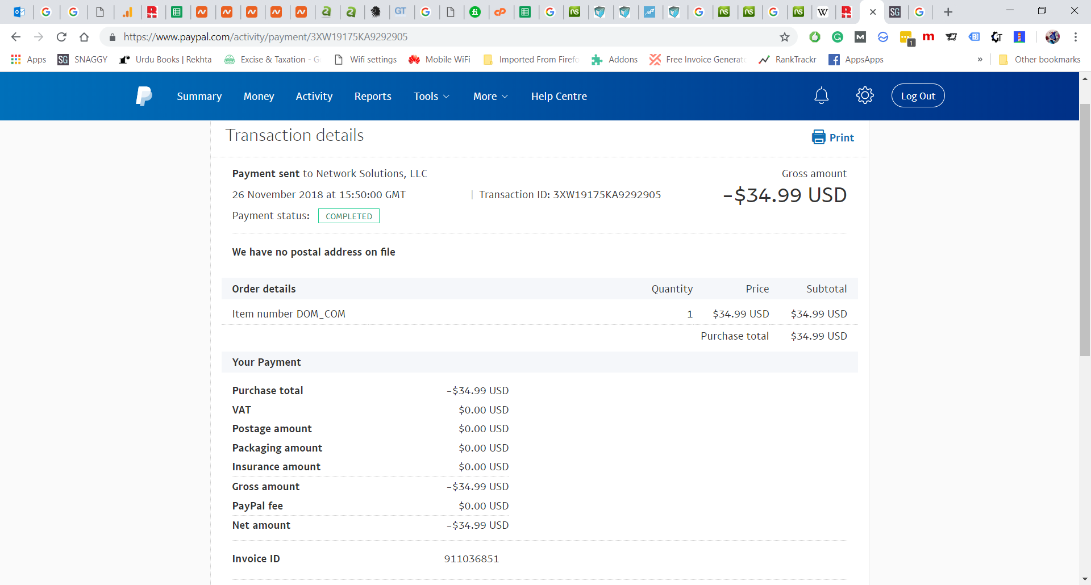Open the SNAGGY bookmark
This screenshot has width=1091, height=585.
[82, 60]
